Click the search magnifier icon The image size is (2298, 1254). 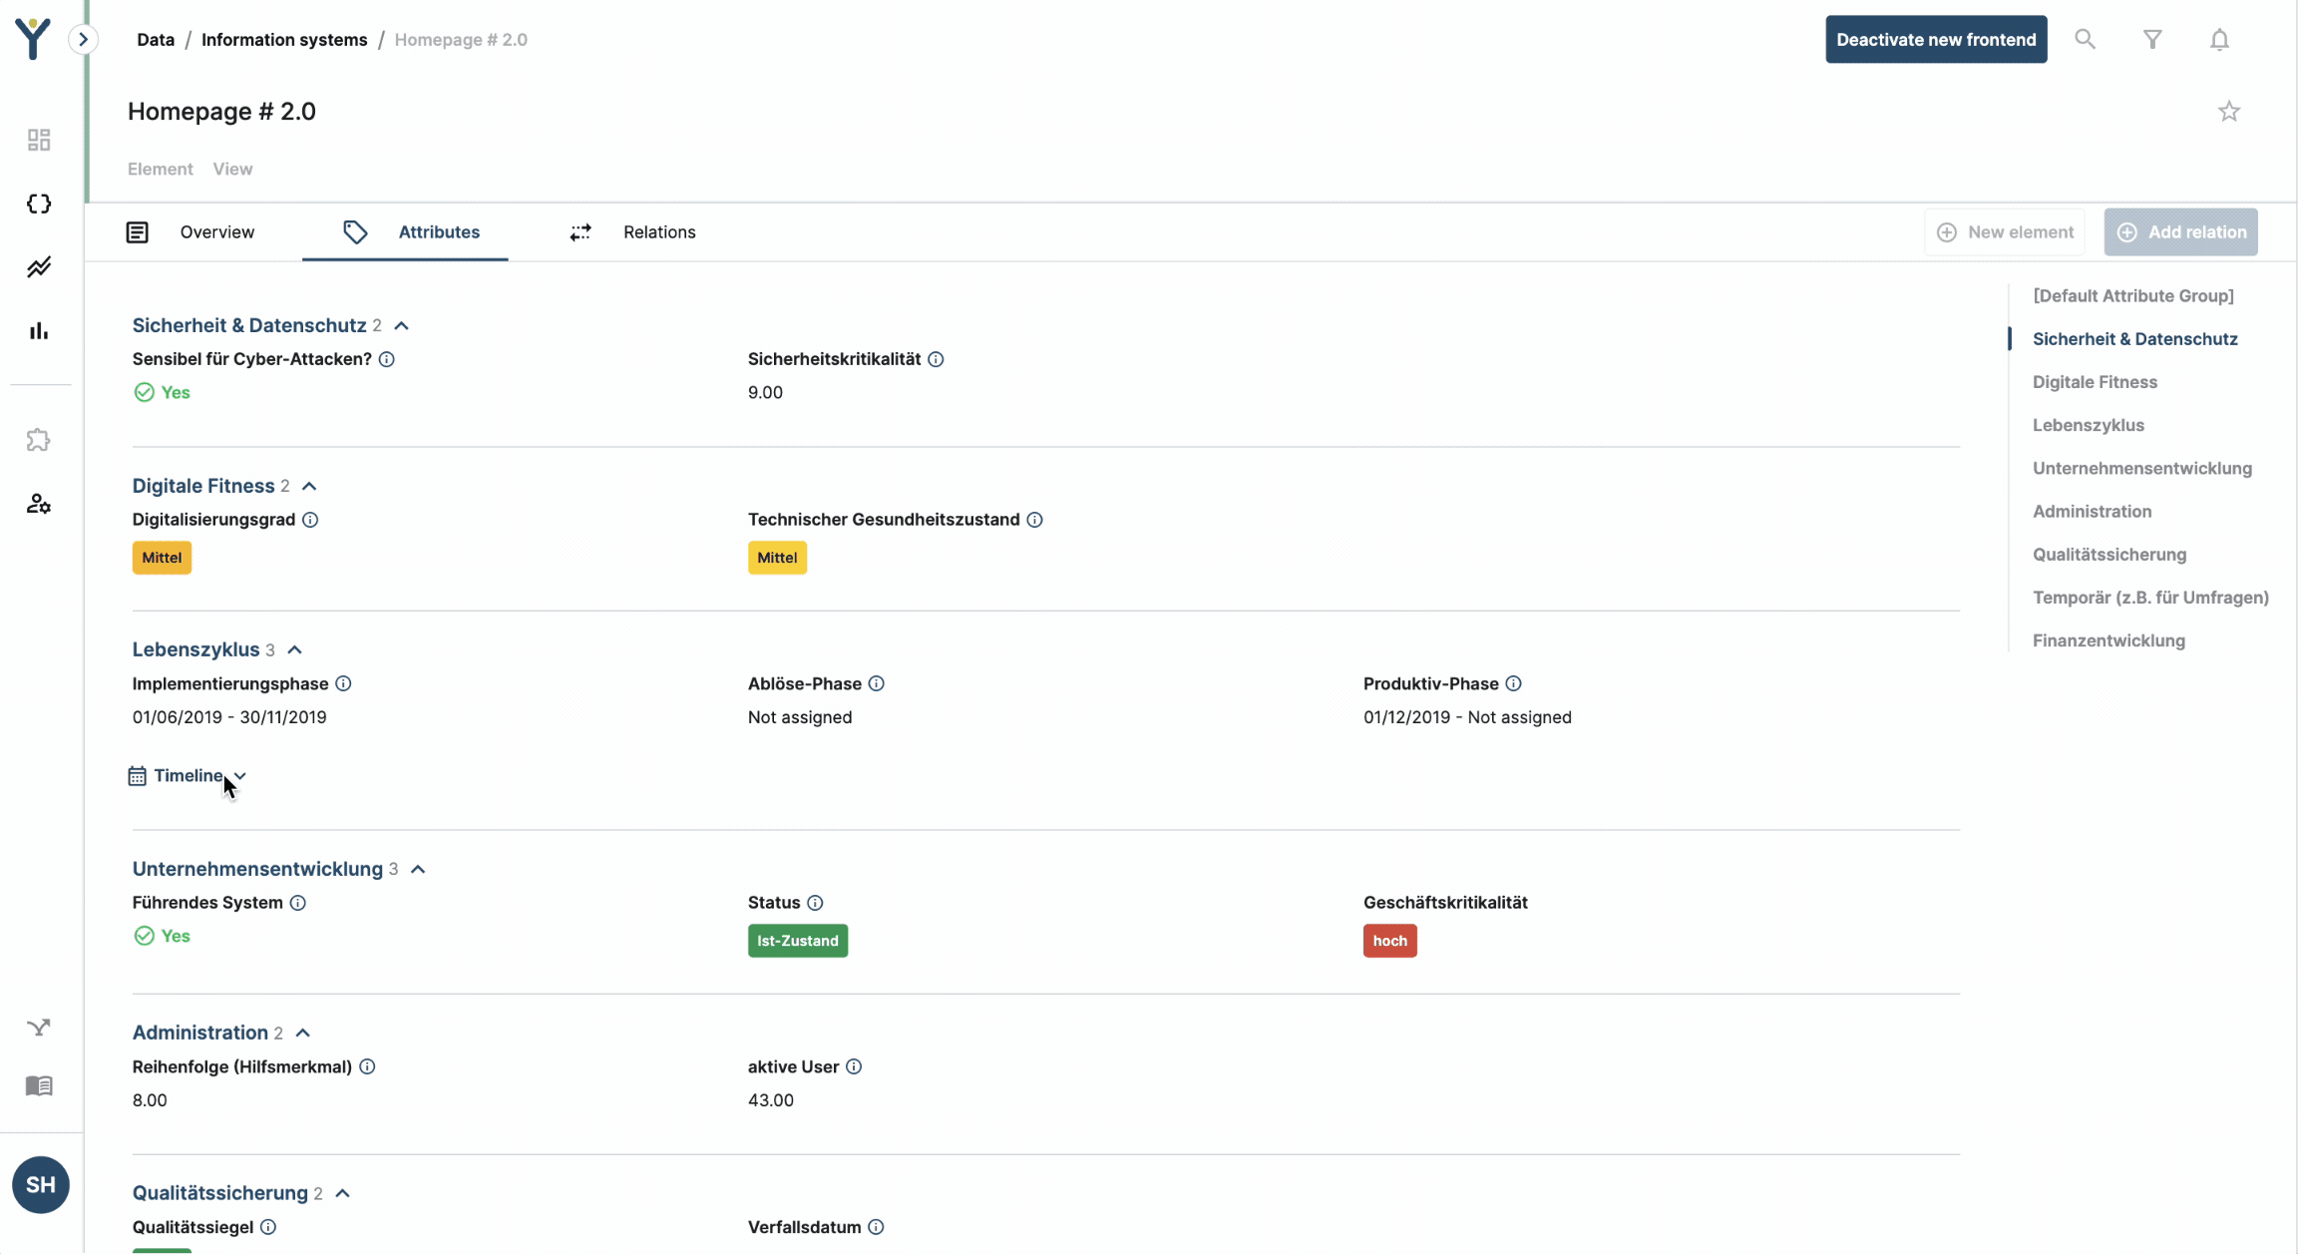point(2085,39)
